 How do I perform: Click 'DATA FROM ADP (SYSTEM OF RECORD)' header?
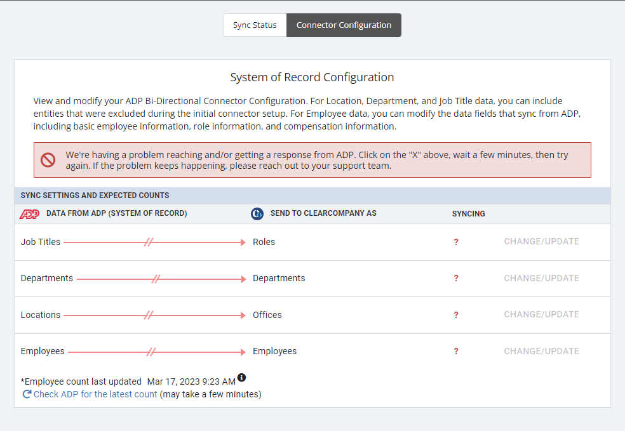click(x=116, y=213)
